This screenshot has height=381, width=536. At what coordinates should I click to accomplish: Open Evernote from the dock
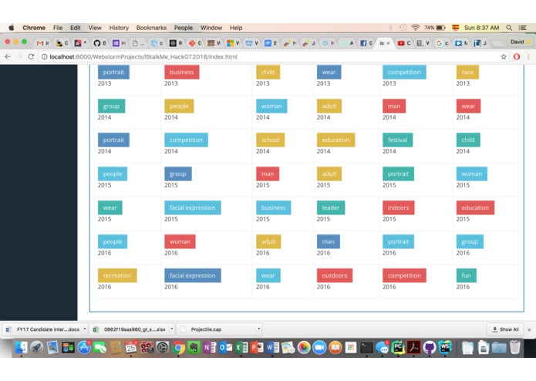[194, 348]
